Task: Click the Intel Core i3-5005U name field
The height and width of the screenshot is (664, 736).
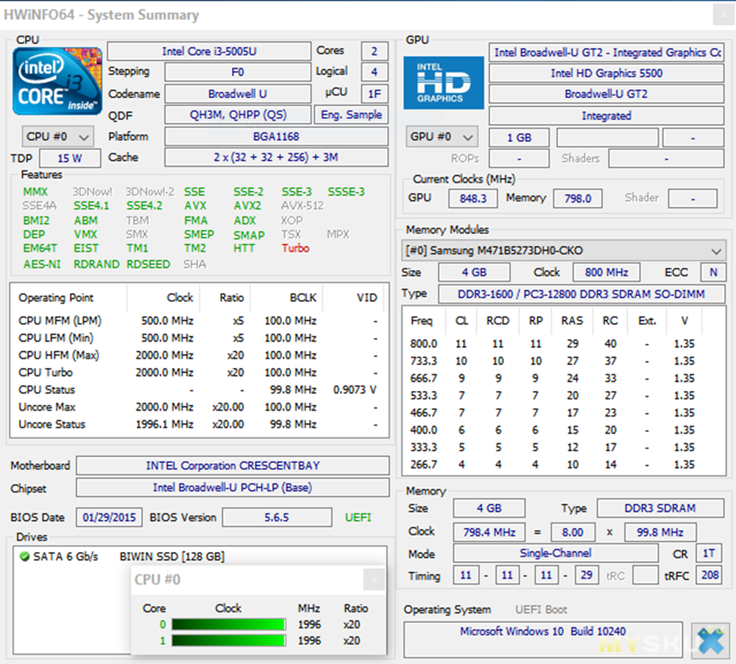Action: [209, 52]
